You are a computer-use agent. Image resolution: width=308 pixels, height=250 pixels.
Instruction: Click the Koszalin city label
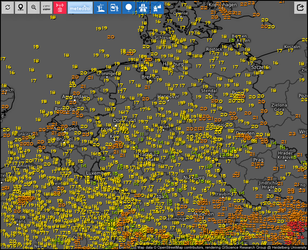pos(292,47)
